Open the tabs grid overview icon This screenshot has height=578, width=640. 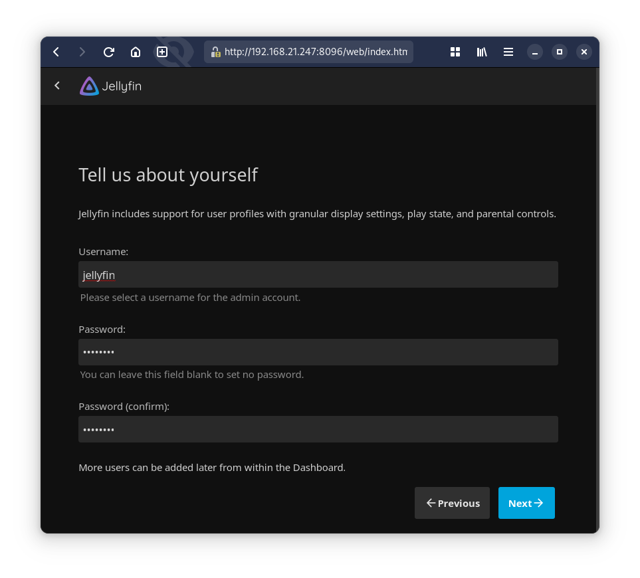tap(455, 52)
